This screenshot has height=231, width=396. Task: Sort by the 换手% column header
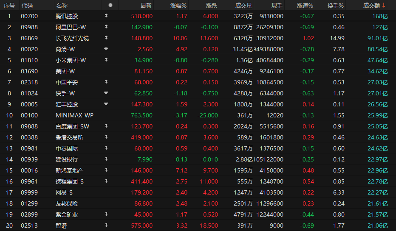tap(336, 6)
